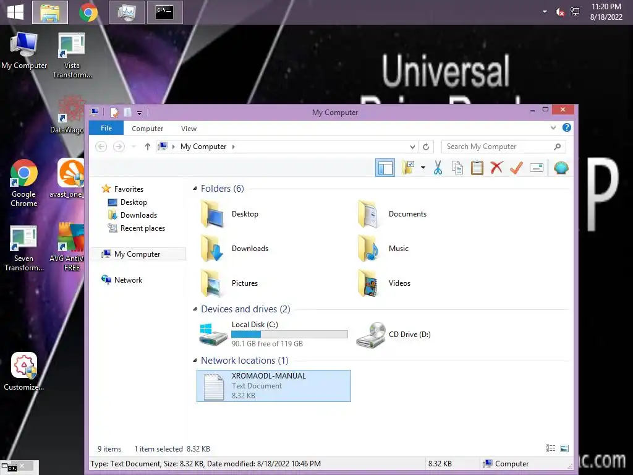Click the Paste clipboard icon
This screenshot has width=633, height=475.
(x=477, y=168)
